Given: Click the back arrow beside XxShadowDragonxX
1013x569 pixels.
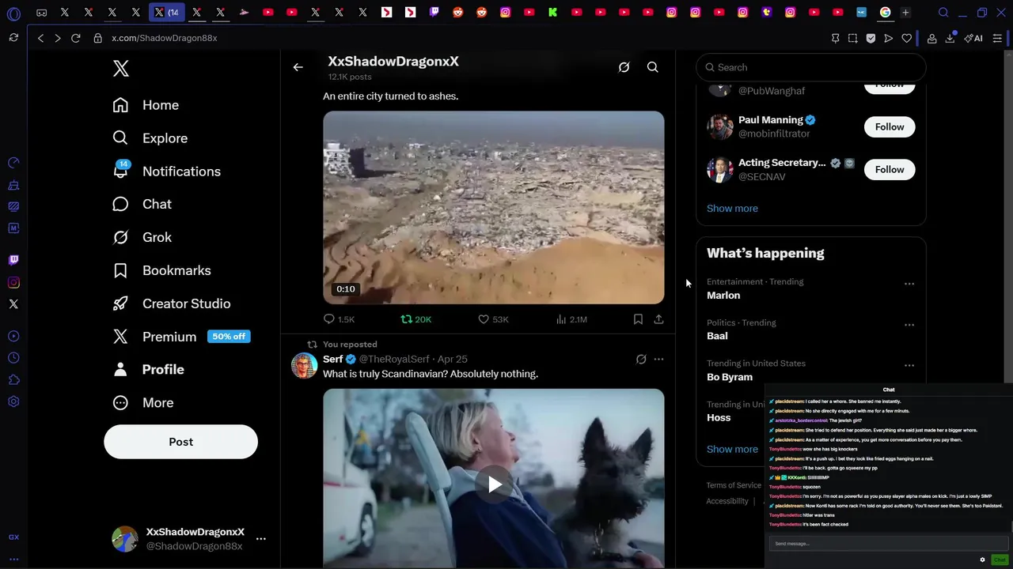Looking at the screenshot, I should pos(298,67).
